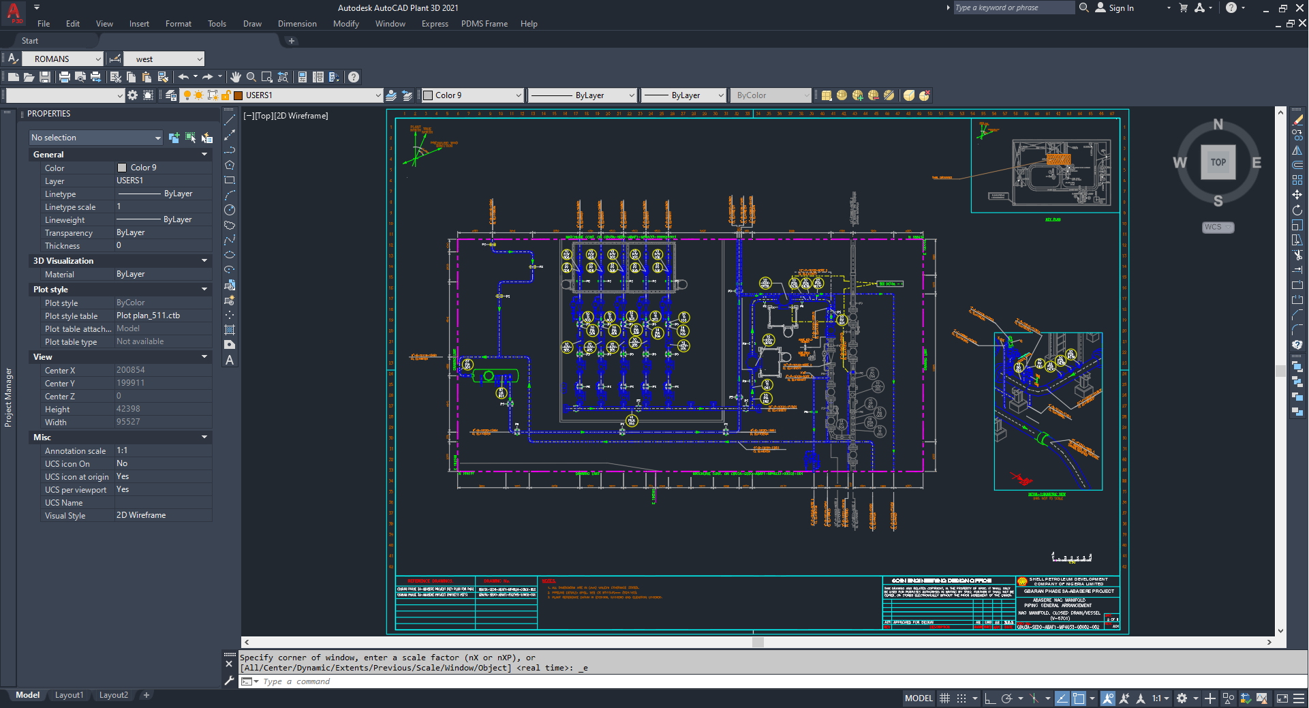Select the Move tool in modify toolbar
Viewport: 1309px width, 708px height.
tap(1297, 195)
